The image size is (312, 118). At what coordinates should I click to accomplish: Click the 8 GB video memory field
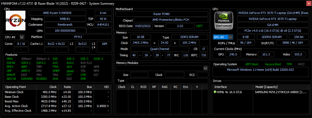246,37
